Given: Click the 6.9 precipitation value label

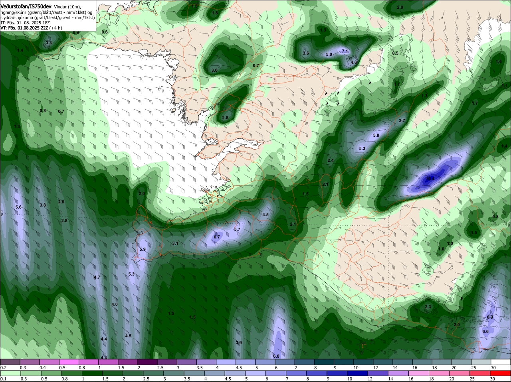Looking at the screenshot, I should [490, 317].
